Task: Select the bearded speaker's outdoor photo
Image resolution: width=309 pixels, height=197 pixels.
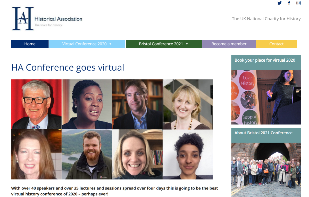Action: (87, 154)
